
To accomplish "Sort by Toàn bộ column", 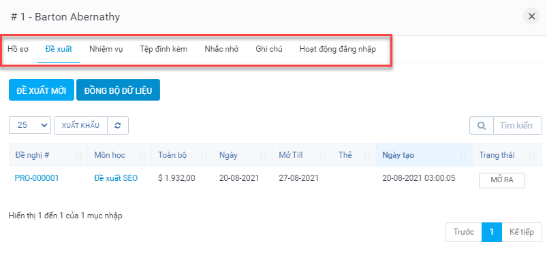I will [x=182, y=155].
